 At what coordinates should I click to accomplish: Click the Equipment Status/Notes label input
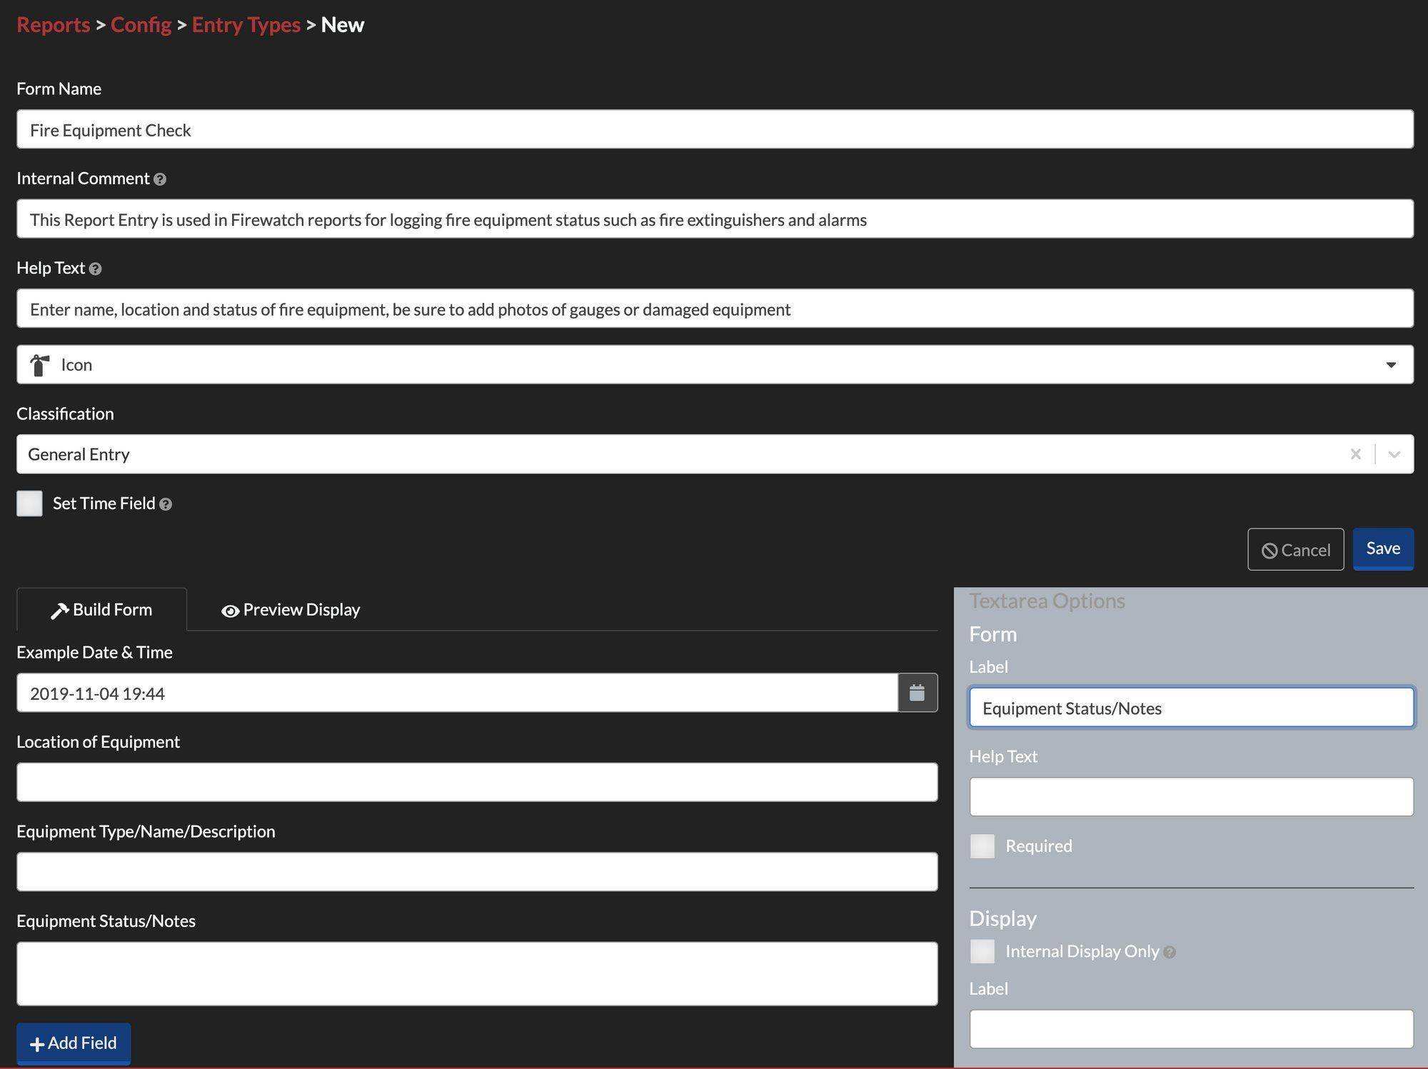click(1190, 708)
